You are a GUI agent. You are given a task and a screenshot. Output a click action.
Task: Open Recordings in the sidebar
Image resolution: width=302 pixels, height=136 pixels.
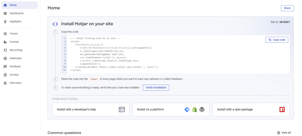[x=20, y=50]
